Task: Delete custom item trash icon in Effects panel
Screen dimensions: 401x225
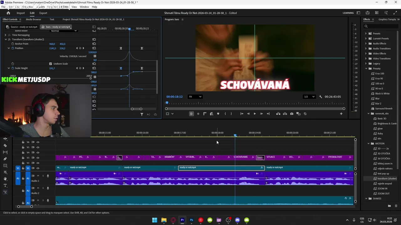Action: [396, 206]
